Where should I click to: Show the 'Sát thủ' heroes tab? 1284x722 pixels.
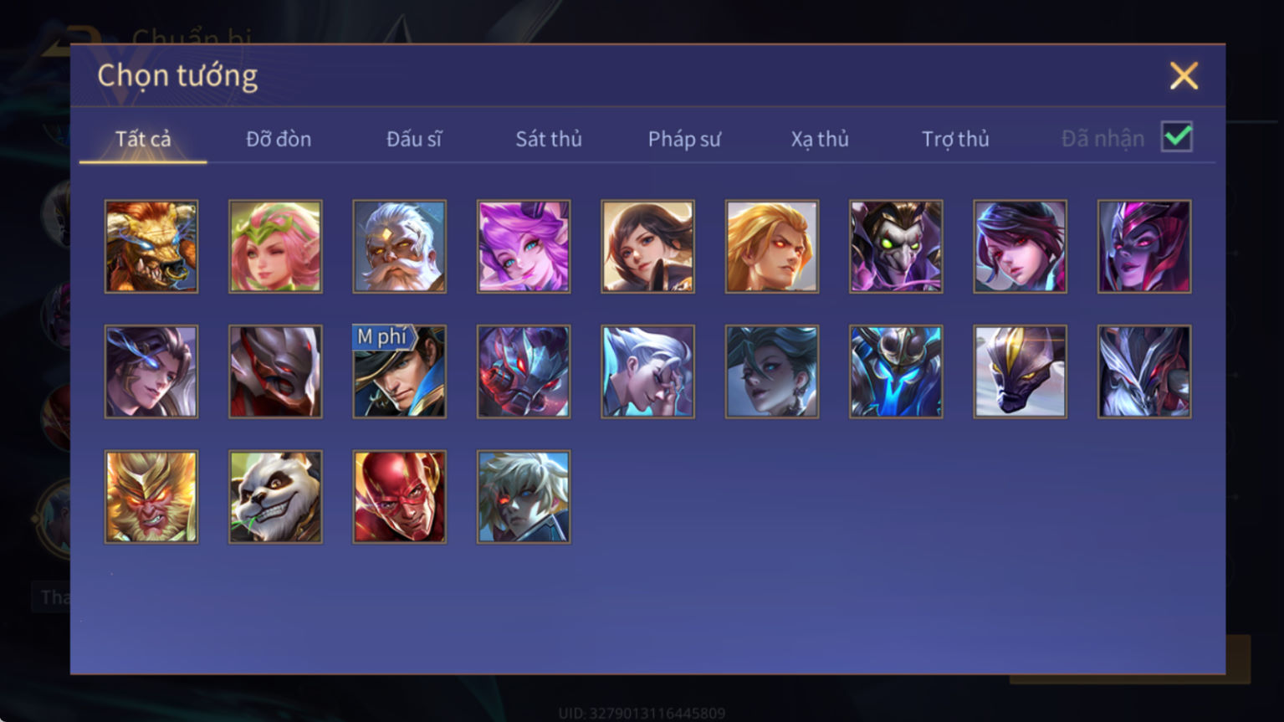[x=549, y=139]
